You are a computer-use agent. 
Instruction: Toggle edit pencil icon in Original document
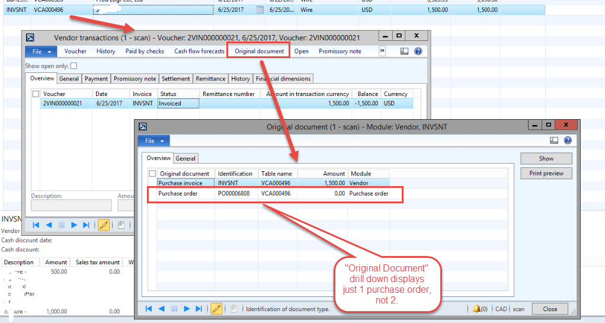pyautogui.click(x=217, y=309)
